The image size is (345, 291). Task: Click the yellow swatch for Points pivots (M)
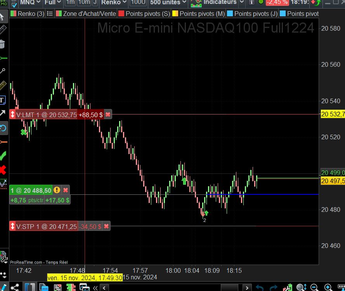pyautogui.click(x=175, y=14)
